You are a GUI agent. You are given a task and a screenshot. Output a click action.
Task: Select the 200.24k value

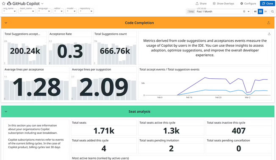pos(25,51)
